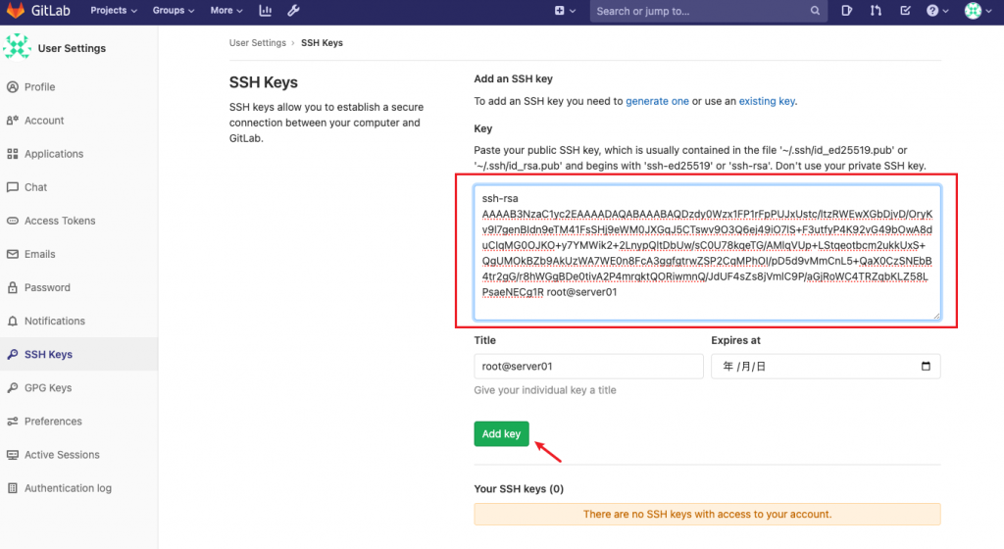Follow the "generate one" link

[x=657, y=101]
